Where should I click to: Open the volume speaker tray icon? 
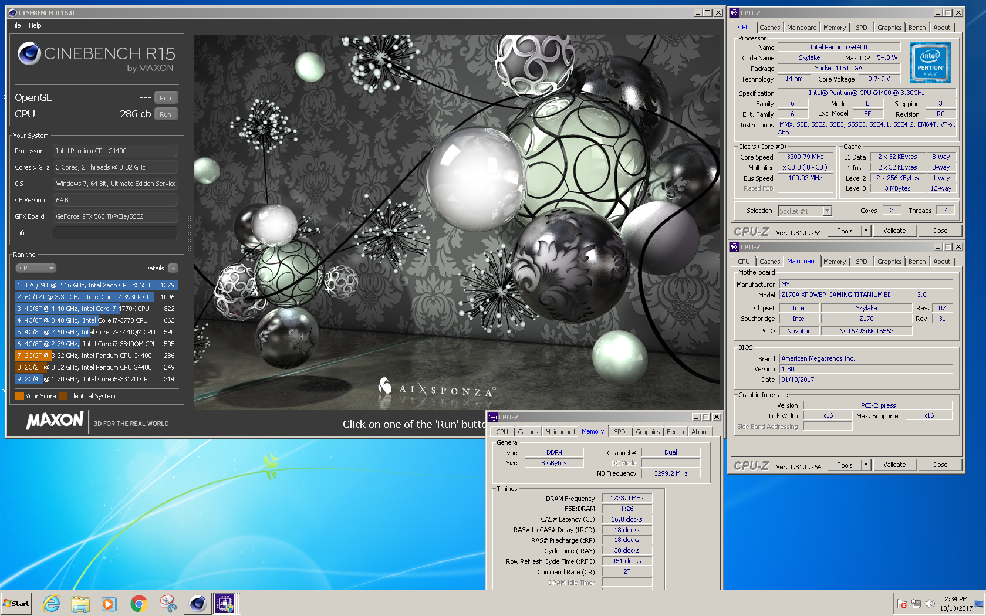(930, 604)
